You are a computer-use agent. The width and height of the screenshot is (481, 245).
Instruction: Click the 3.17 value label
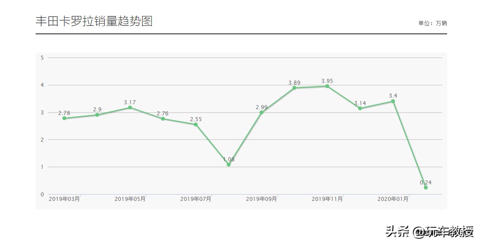pyautogui.click(x=130, y=102)
